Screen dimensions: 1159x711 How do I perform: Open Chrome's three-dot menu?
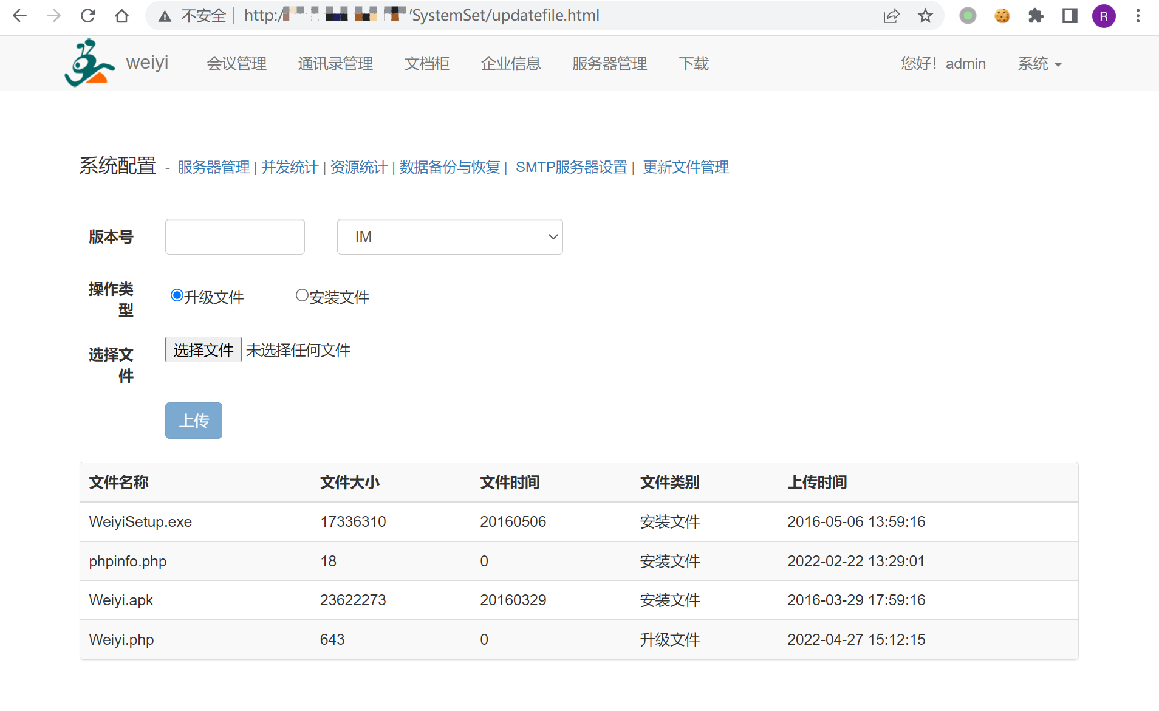click(1138, 16)
